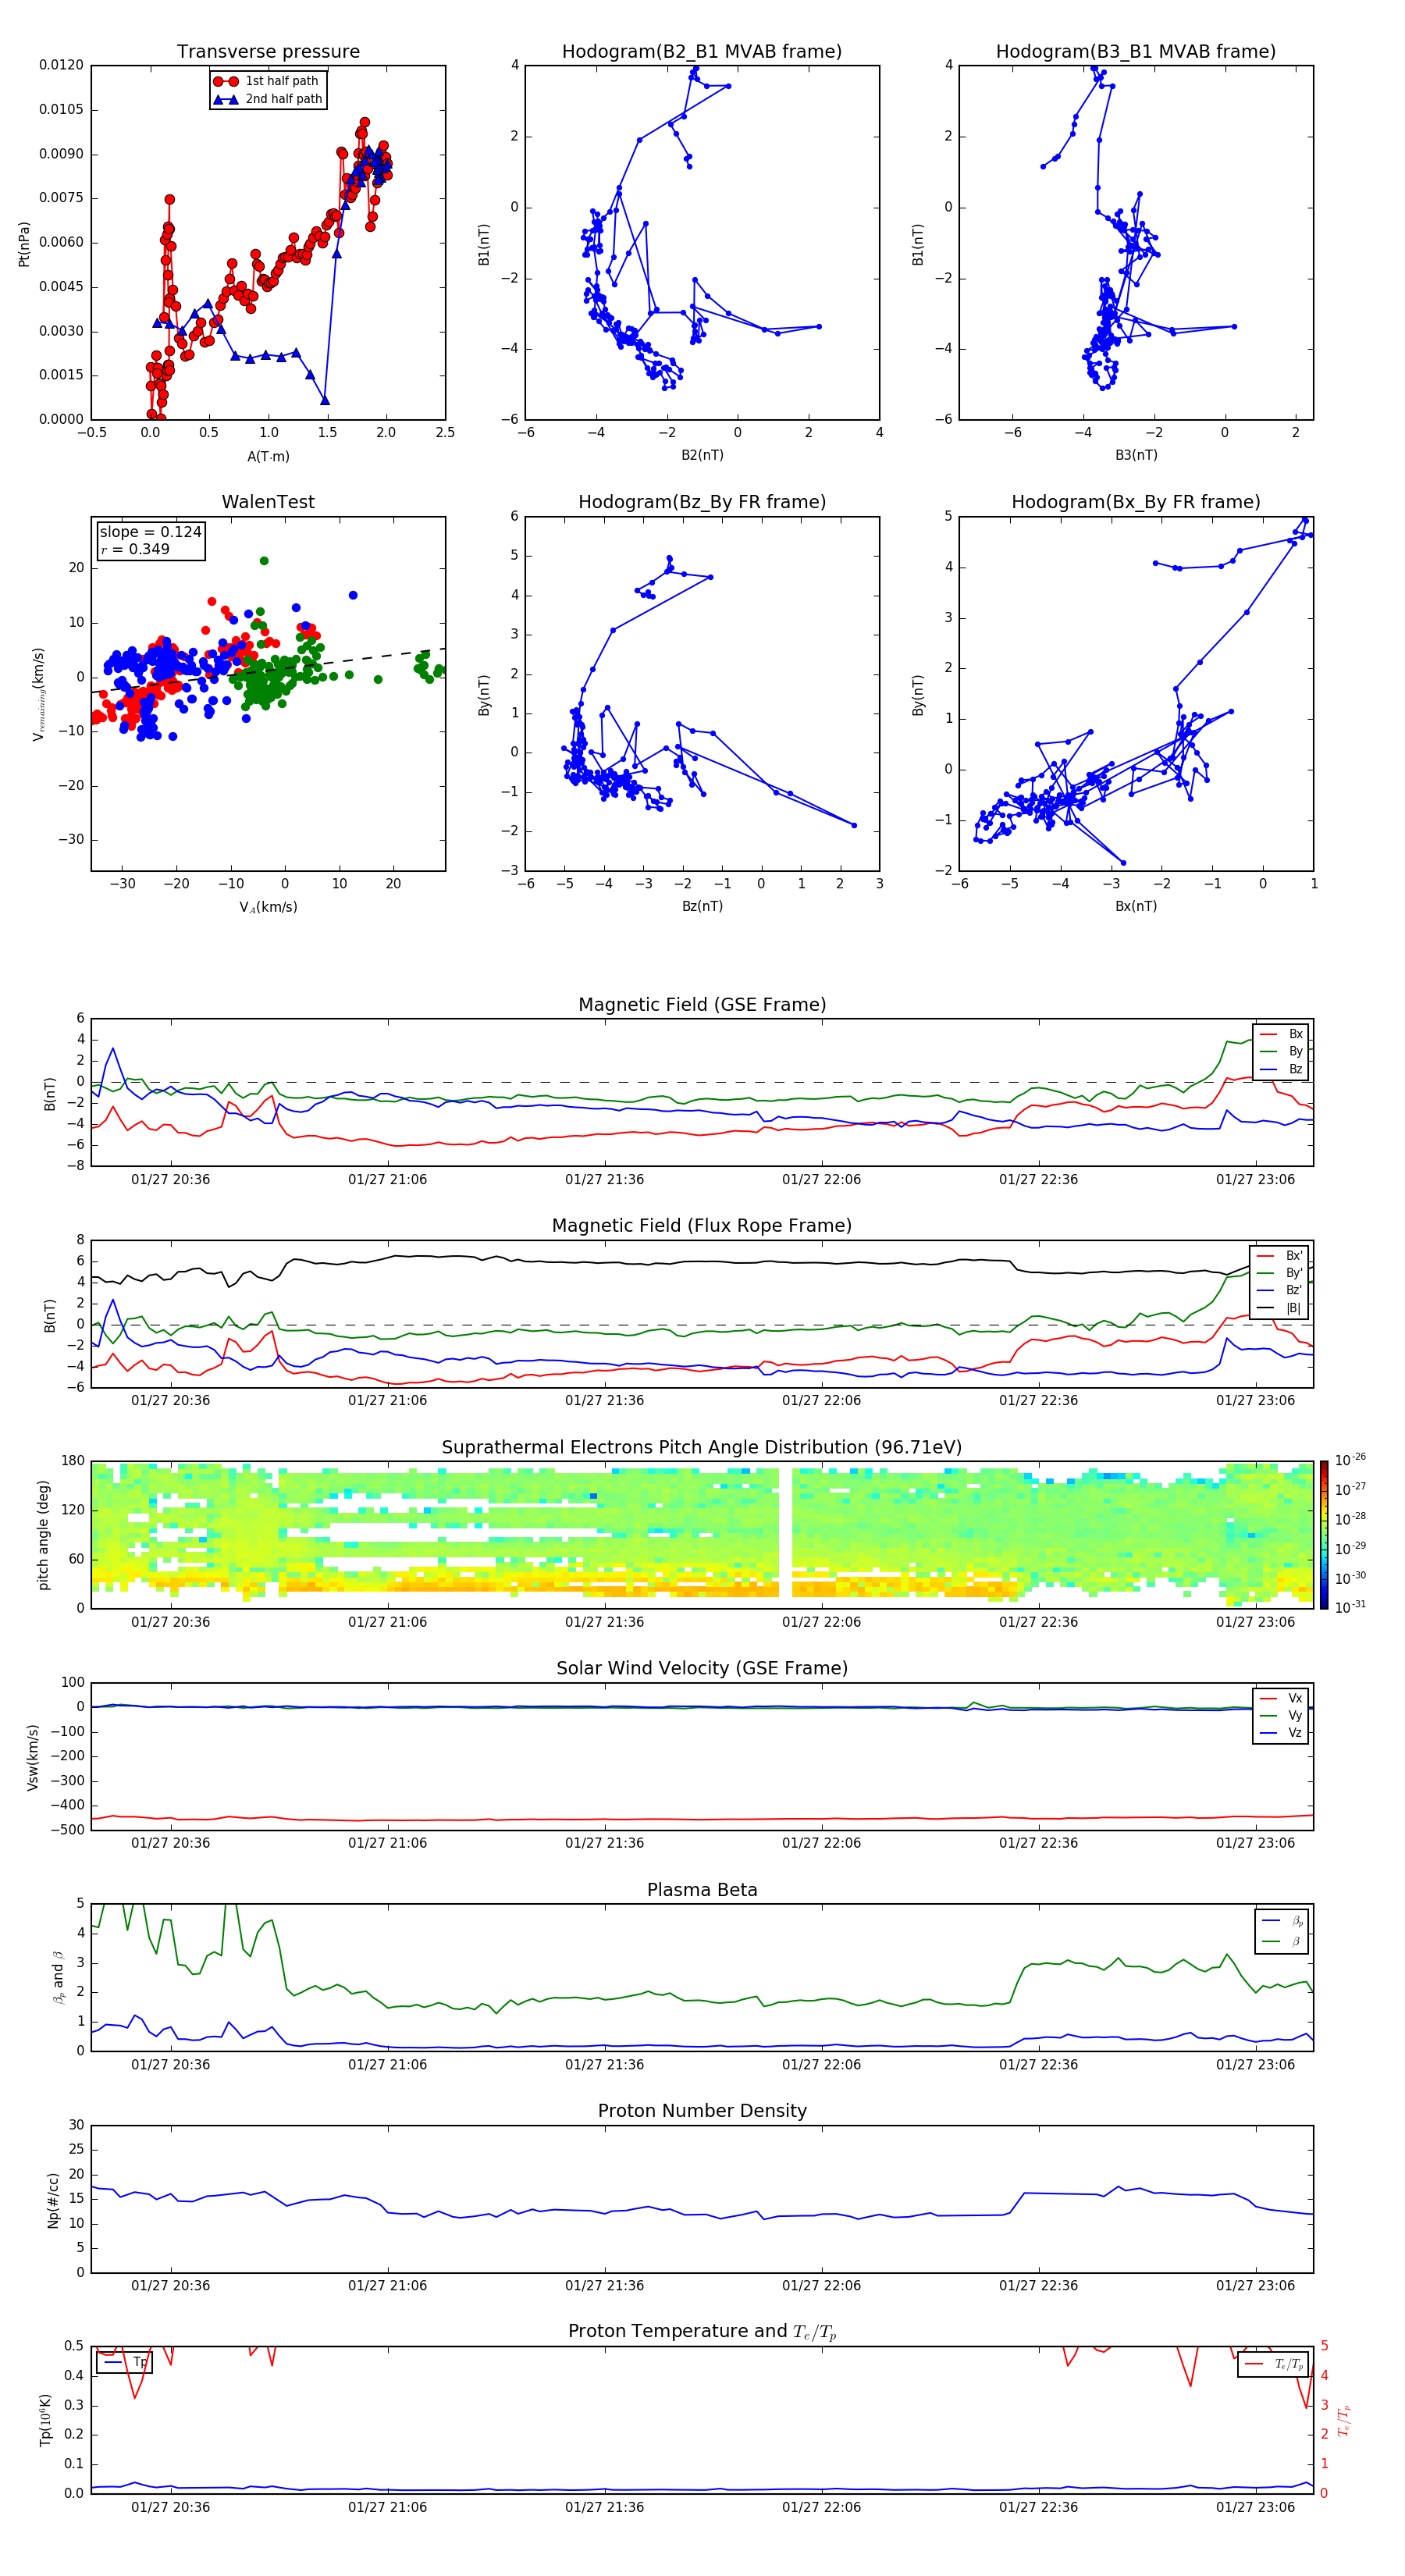Click the 'Tp(10^6K)' y-axis label
Image resolution: width=1405 pixels, height=2576 pixels.
[x=45, y=2420]
